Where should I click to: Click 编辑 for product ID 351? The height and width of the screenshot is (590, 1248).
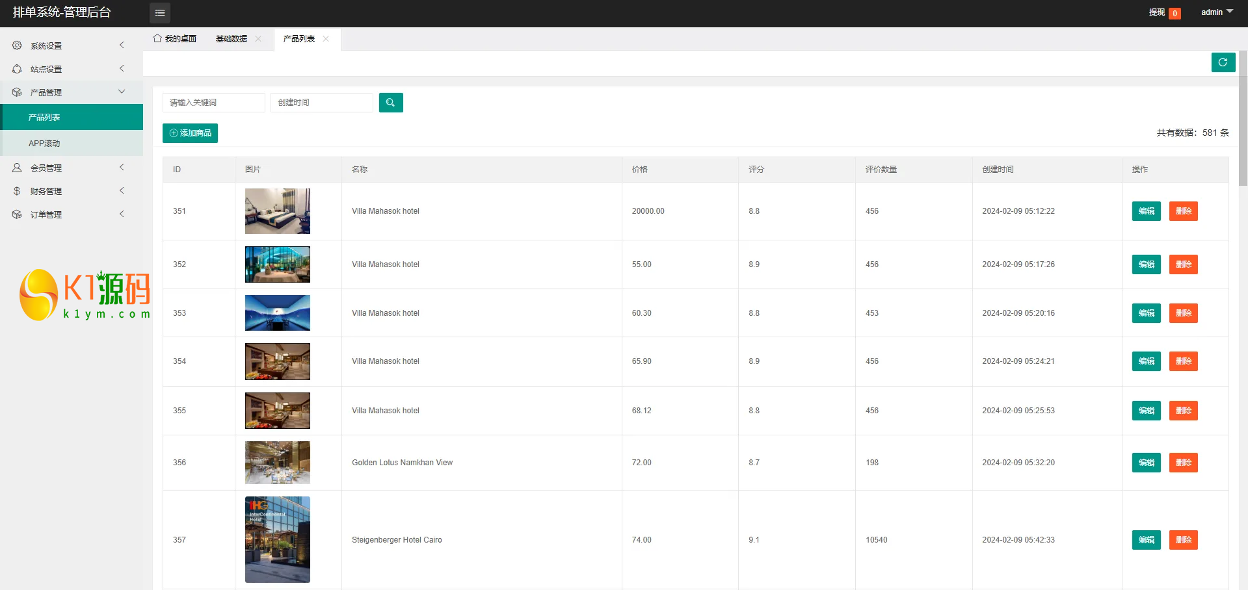click(1146, 211)
